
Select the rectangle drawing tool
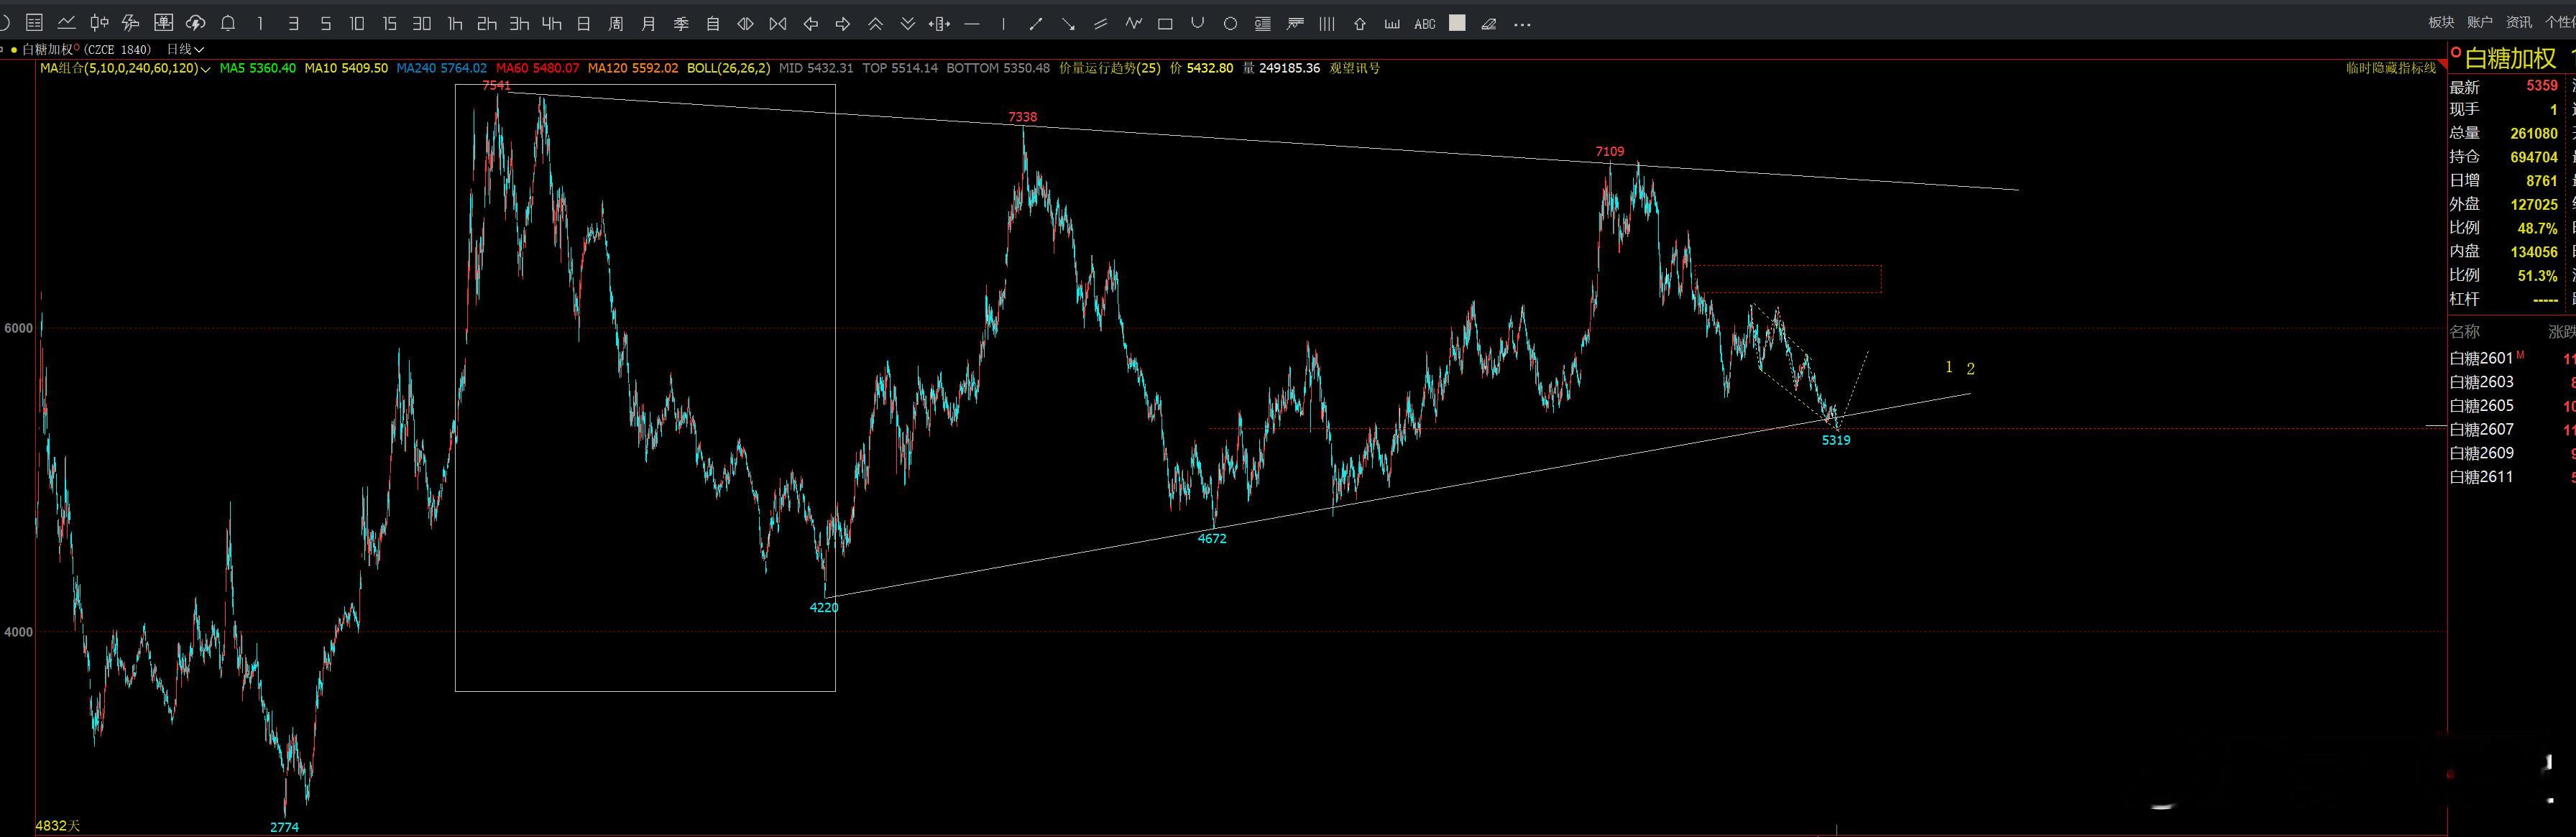point(1165,23)
